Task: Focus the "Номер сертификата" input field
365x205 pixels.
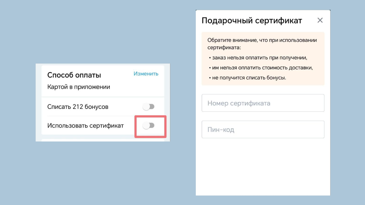Action: tap(263, 103)
